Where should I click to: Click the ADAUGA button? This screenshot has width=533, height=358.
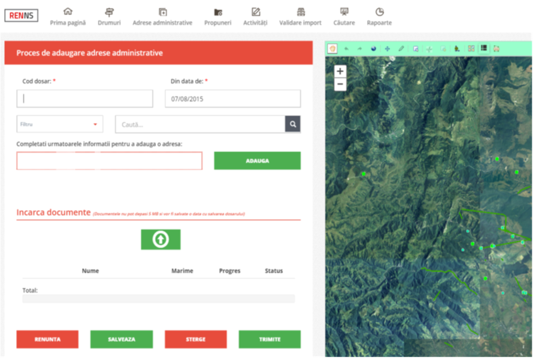[x=257, y=161]
